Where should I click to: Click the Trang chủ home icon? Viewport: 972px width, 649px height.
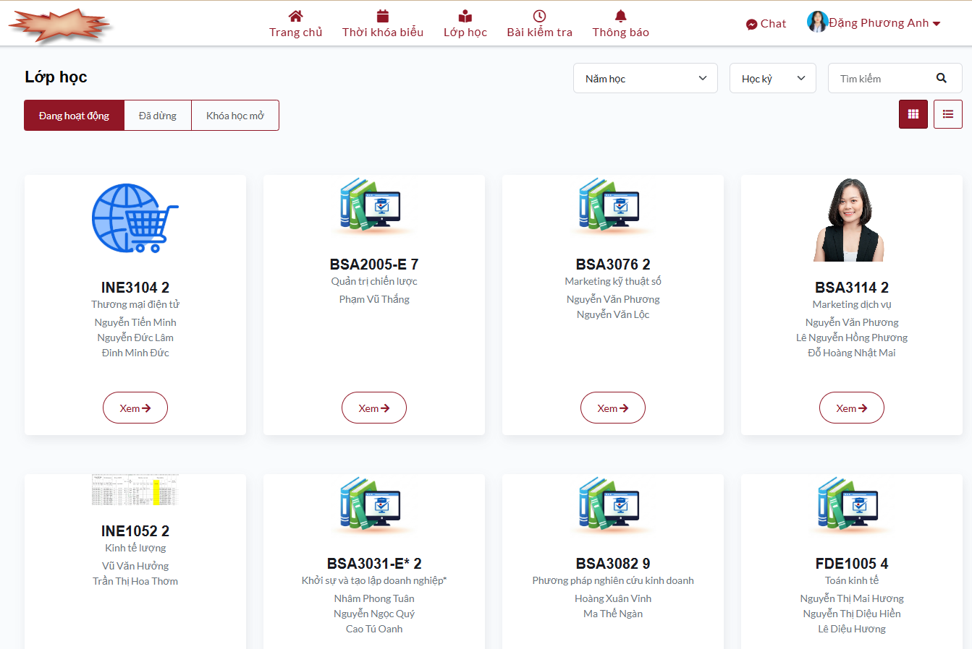[x=295, y=16]
